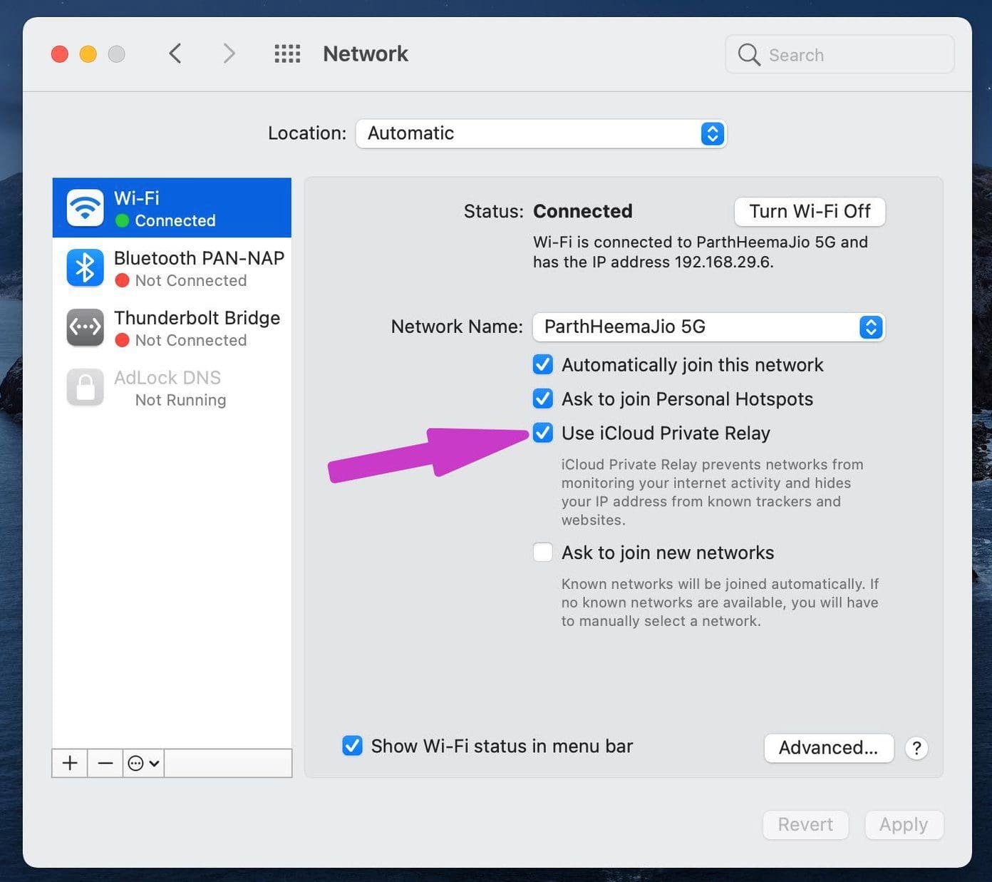Click the Apply button

pos(904,825)
